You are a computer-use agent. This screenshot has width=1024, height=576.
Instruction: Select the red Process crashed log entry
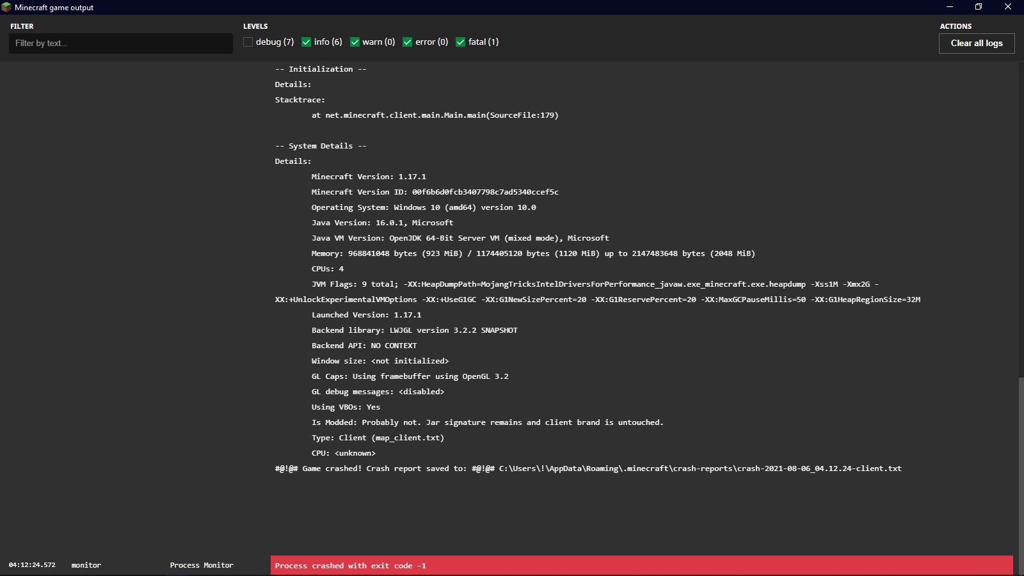[x=641, y=566]
